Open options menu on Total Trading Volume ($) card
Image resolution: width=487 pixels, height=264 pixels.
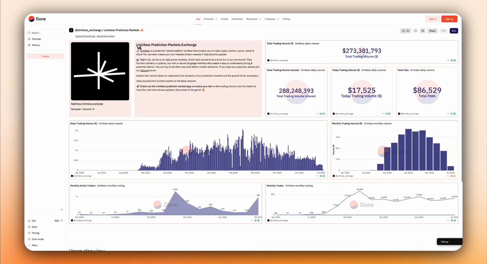coord(448,60)
